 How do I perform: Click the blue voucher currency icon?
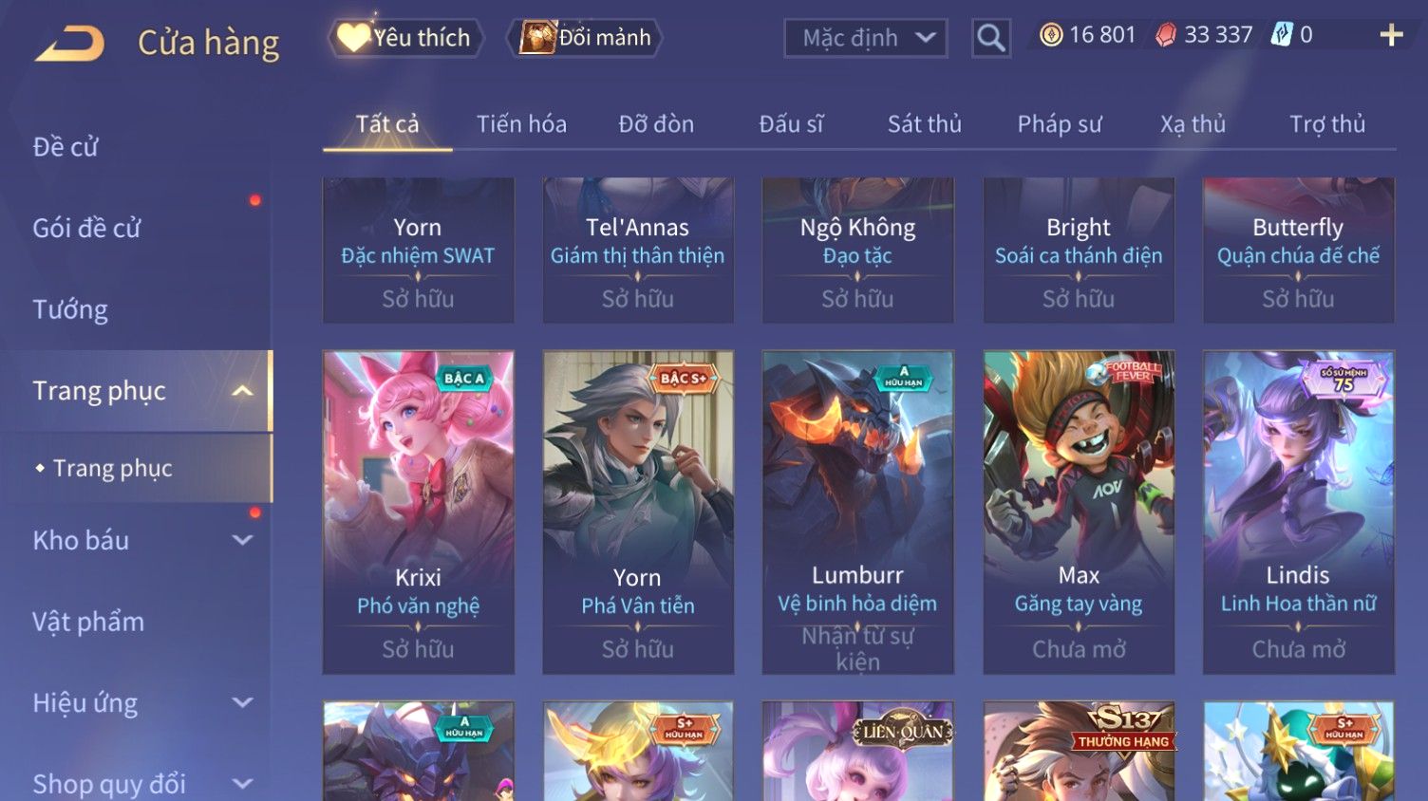(x=1282, y=35)
